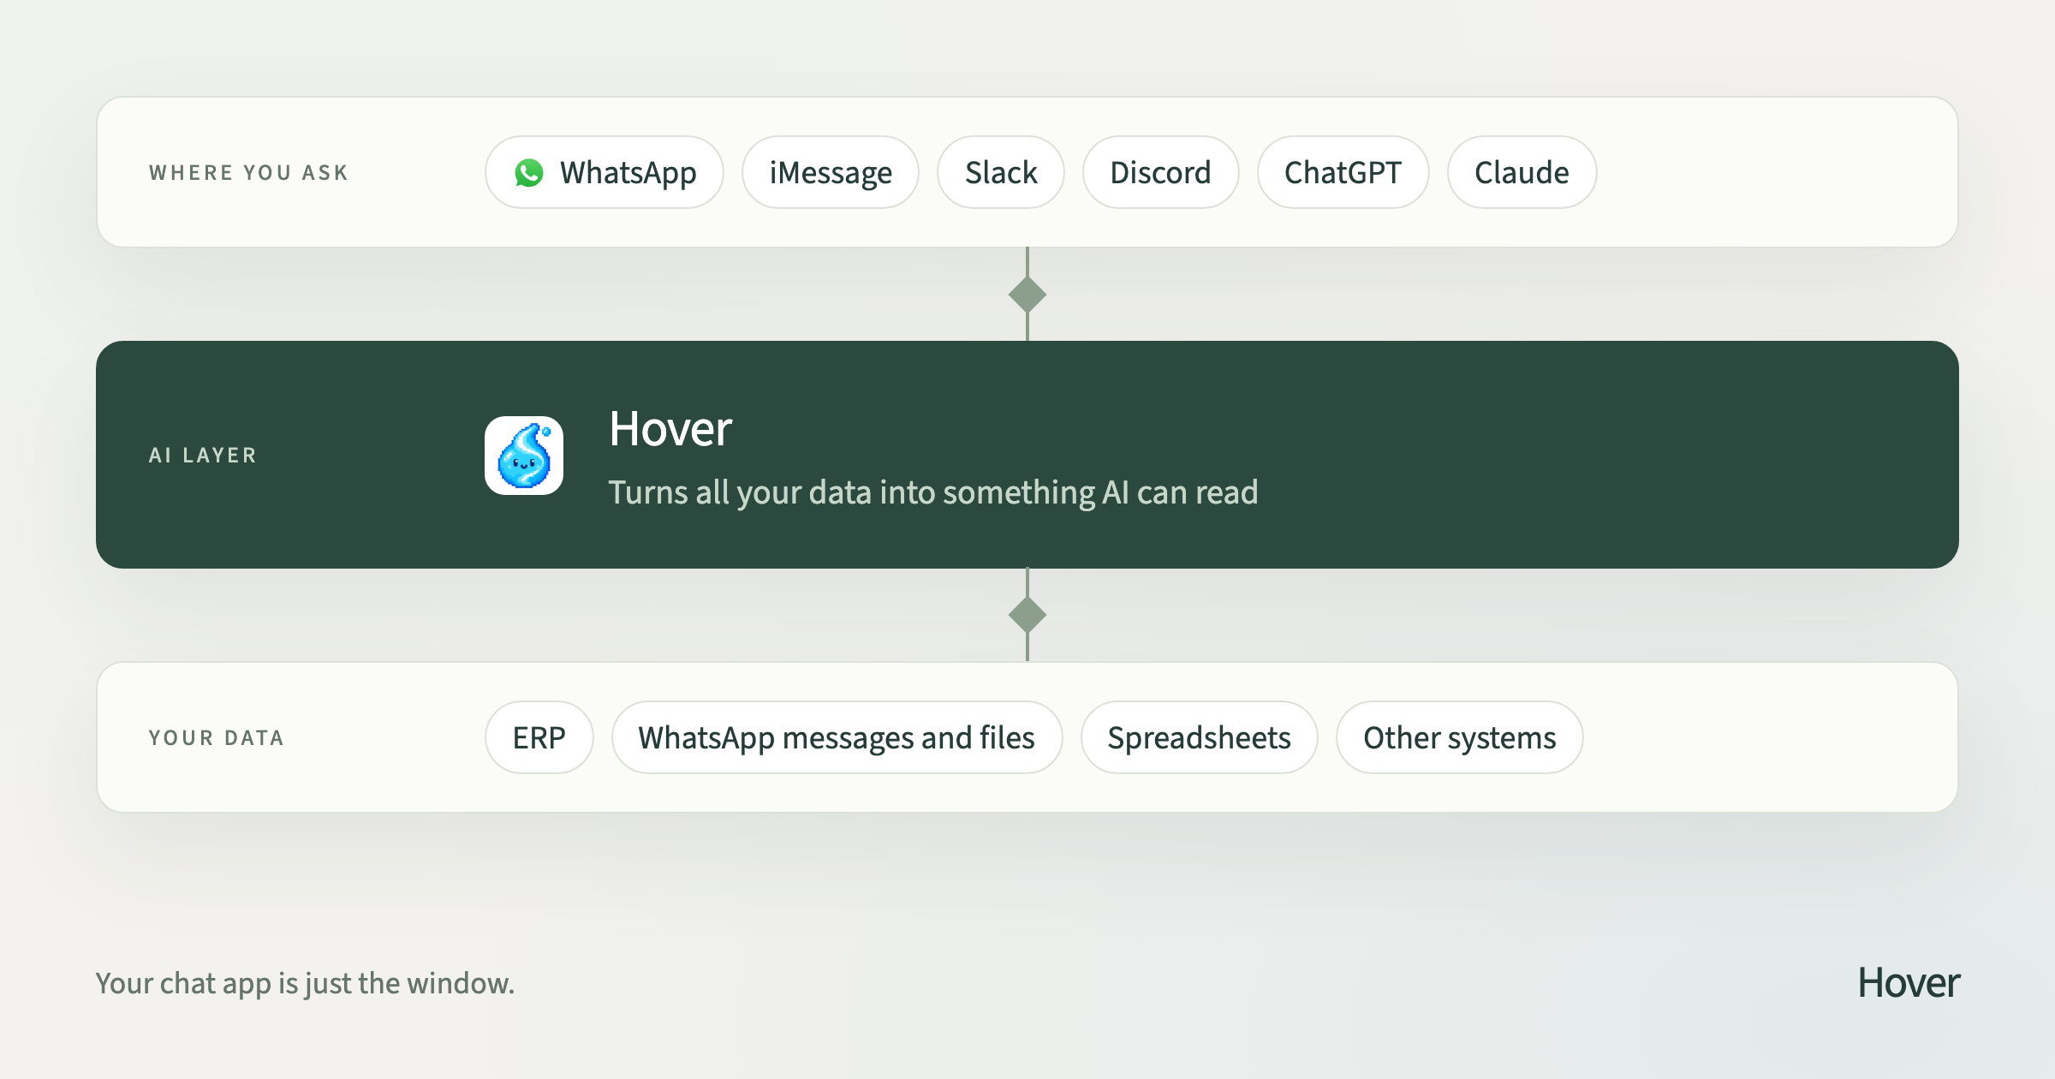Click 'Your chat app is just the window.' caption
This screenshot has width=2055, height=1079.
(305, 984)
